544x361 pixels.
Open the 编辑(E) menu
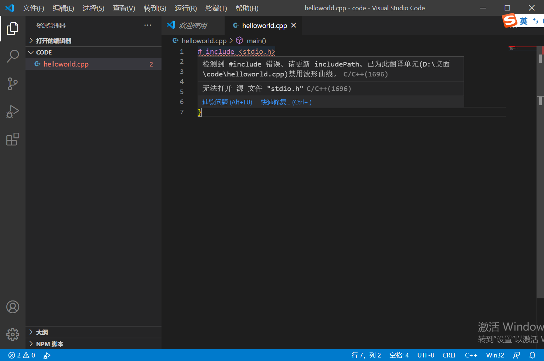coord(63,8)
